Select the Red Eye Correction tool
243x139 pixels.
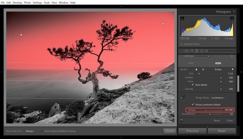[192, 51]
